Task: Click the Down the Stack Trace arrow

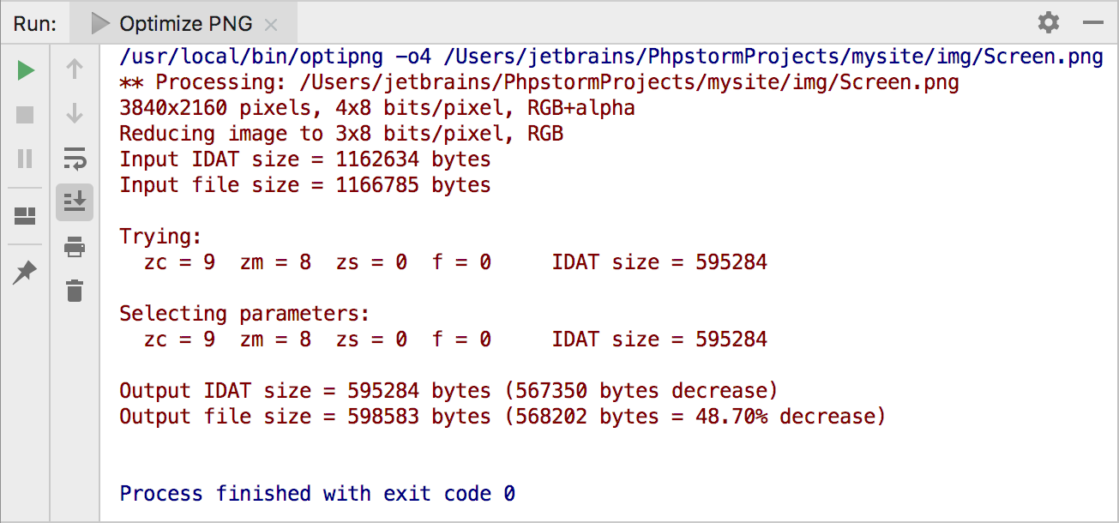Action: [75, 111]
